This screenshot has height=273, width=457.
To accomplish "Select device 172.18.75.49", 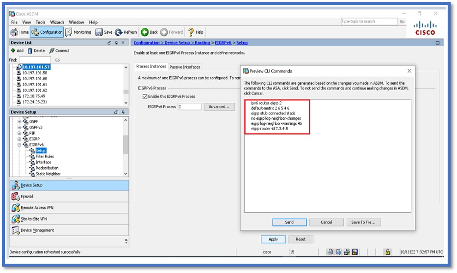I will [34, 96].
